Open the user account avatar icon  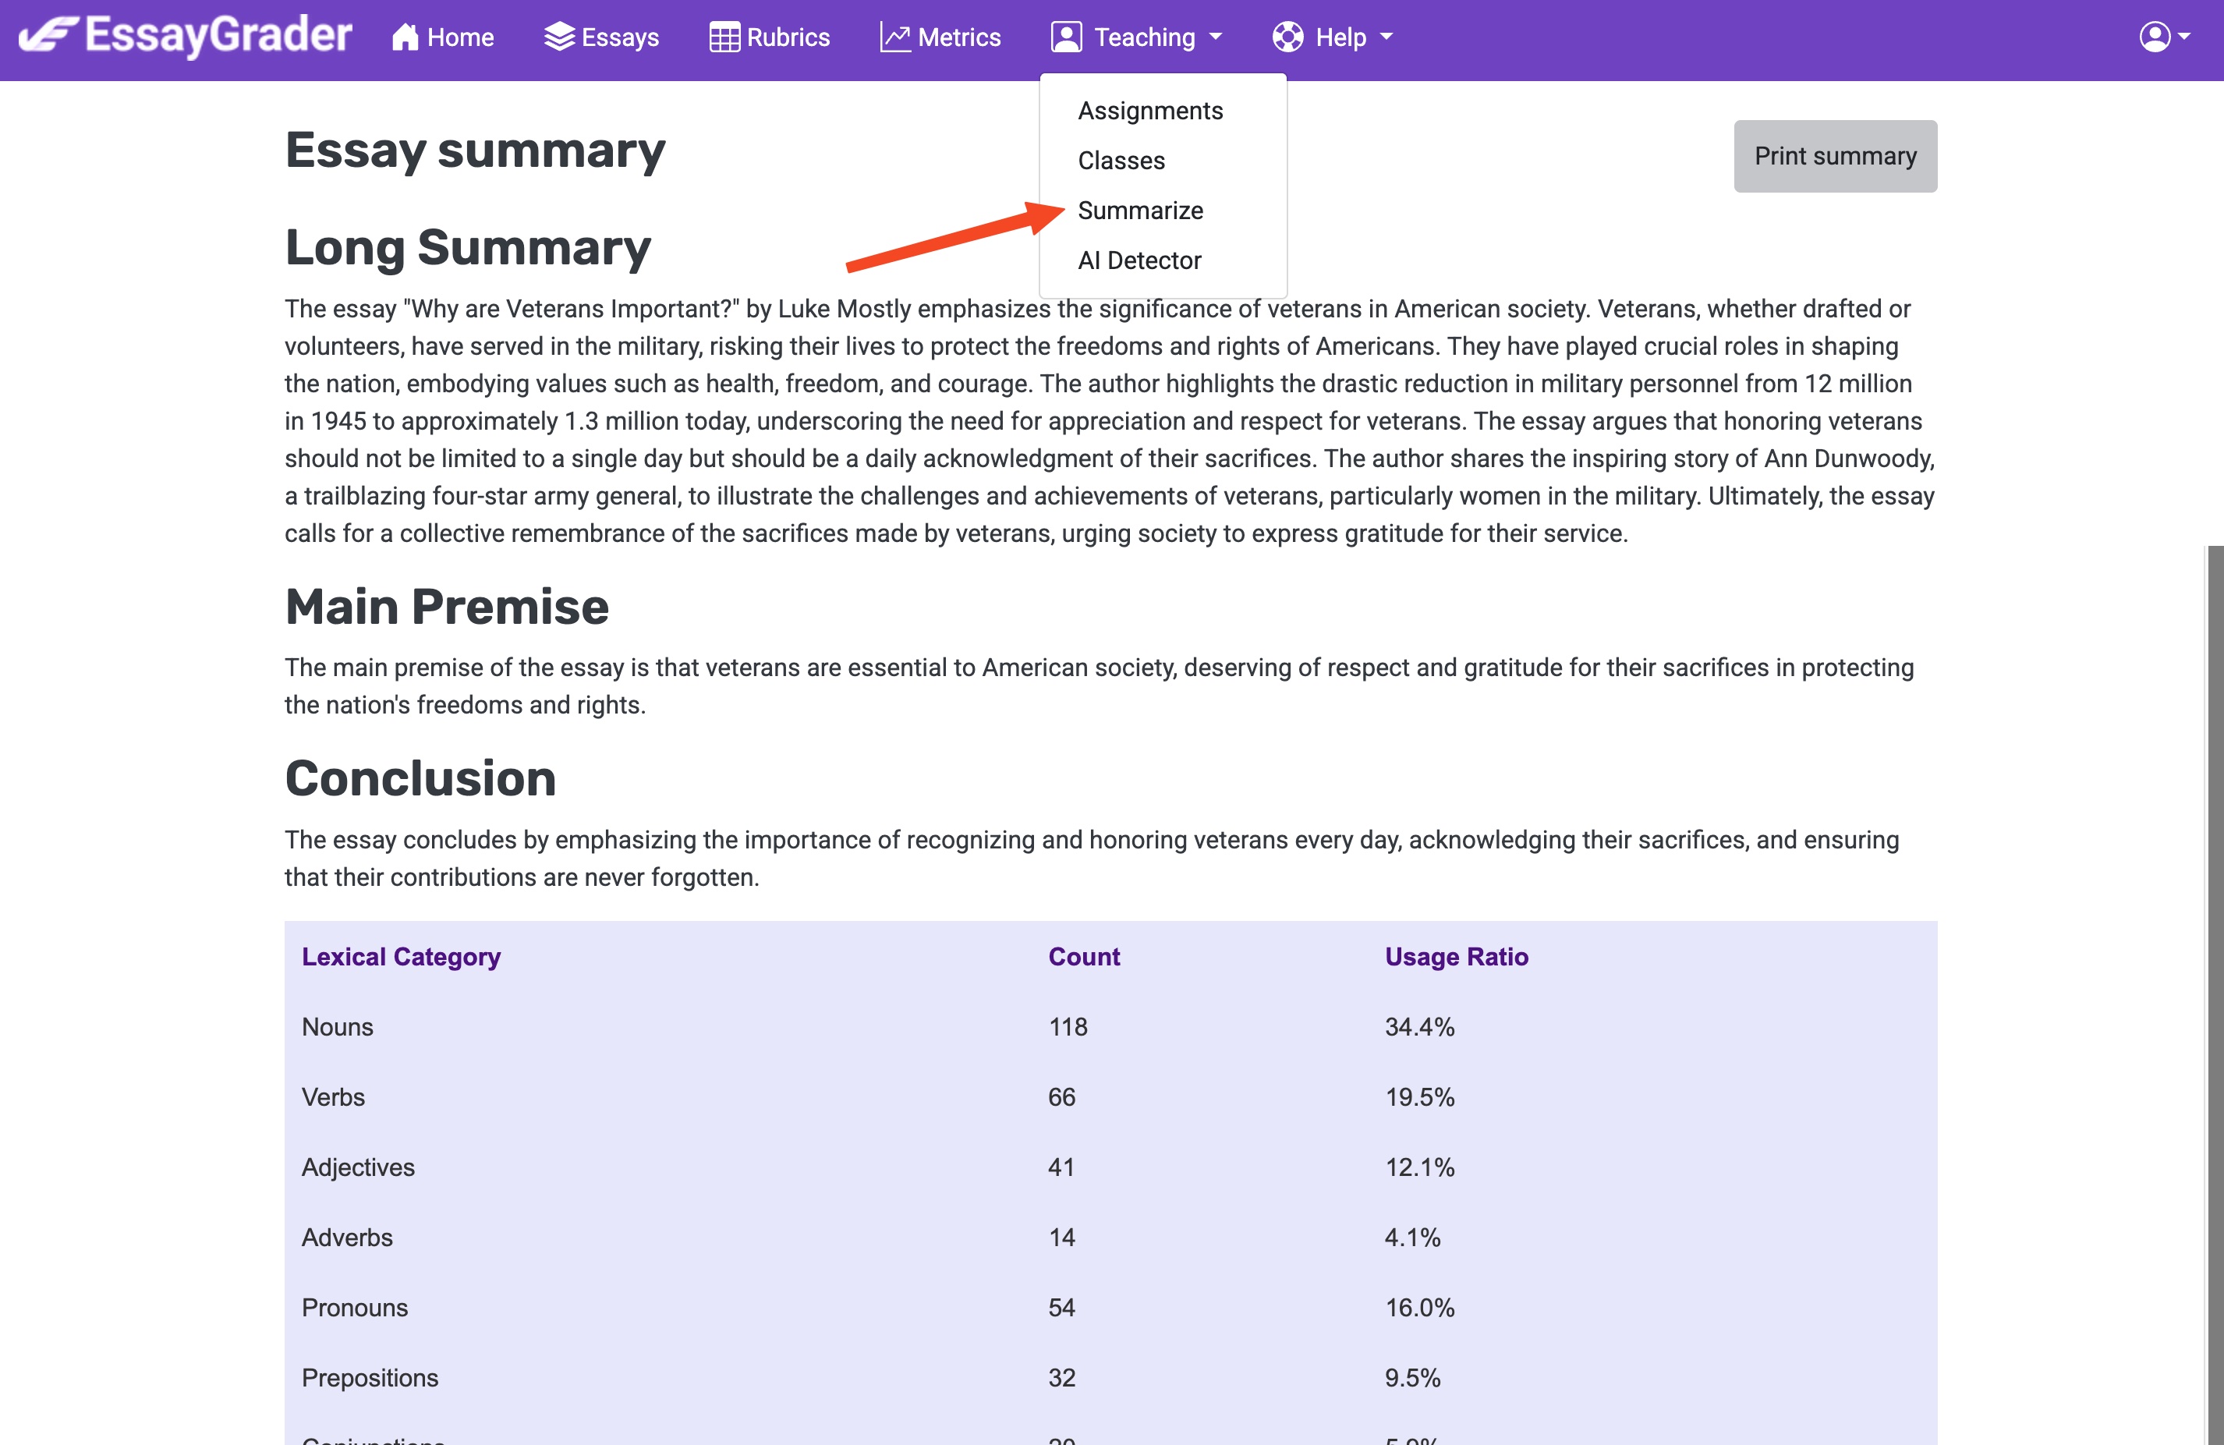click(x=2154, y=37)
